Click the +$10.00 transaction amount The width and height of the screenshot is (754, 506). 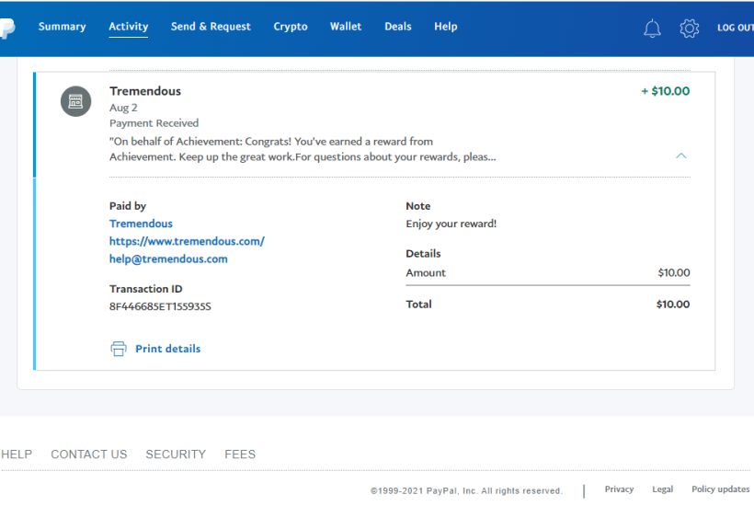pyautogui.click(x=665, y=91)
